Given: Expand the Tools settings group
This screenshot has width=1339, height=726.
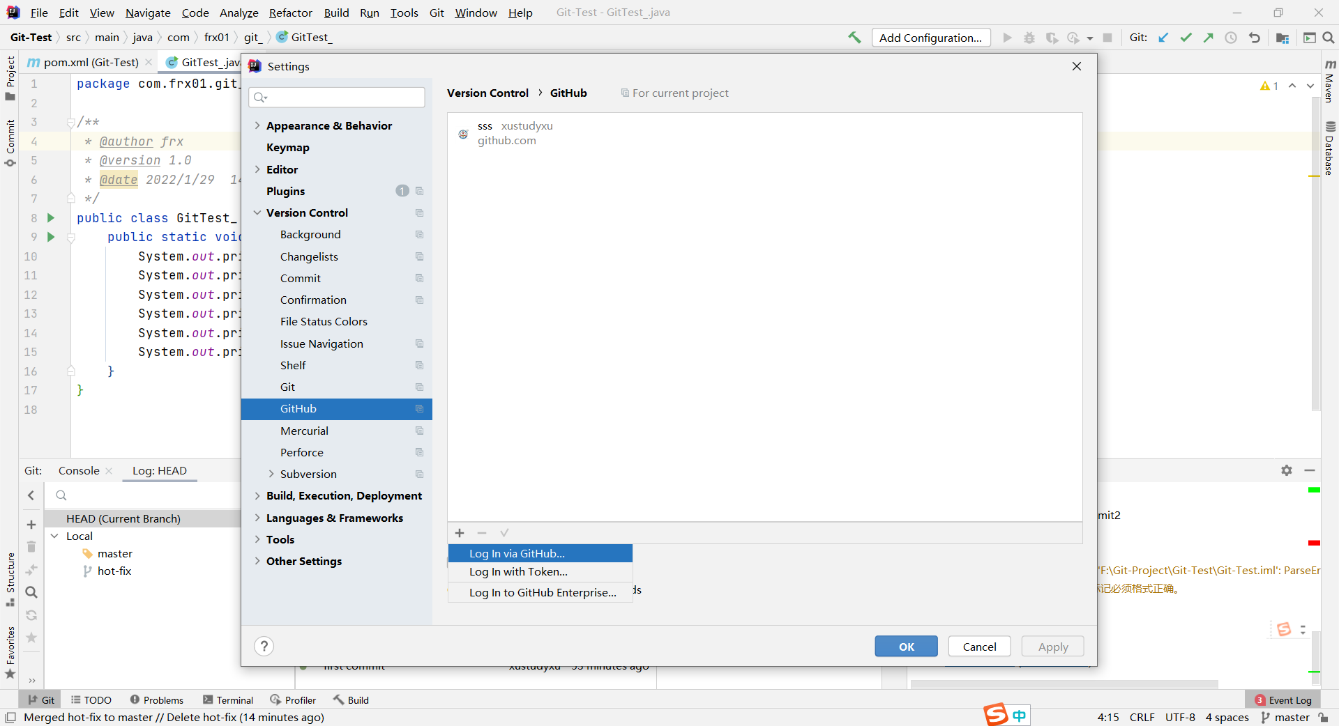Looking at the screenshot, I should point(257,539).
